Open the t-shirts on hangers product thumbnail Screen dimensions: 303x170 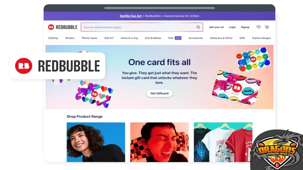223,142
